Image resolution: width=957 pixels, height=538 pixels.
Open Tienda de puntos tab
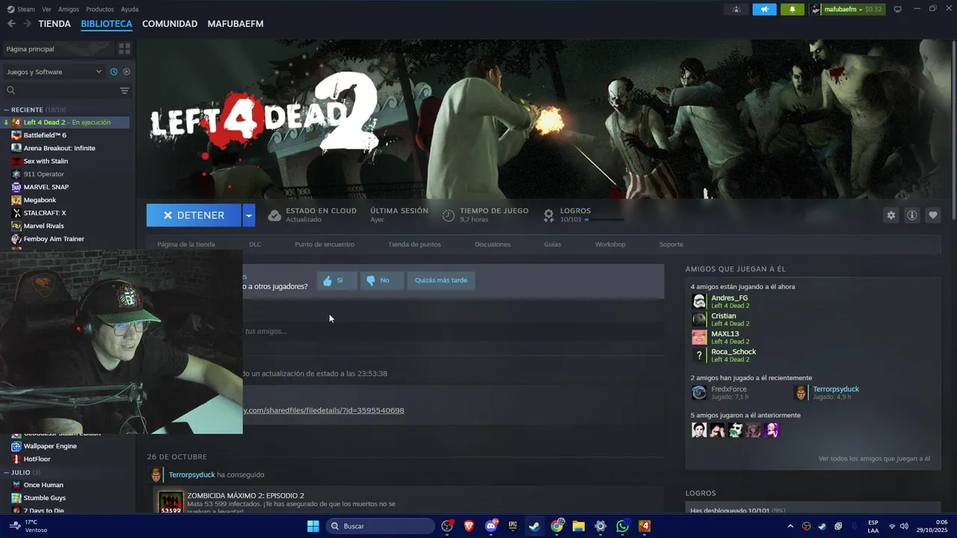(414, 244)
